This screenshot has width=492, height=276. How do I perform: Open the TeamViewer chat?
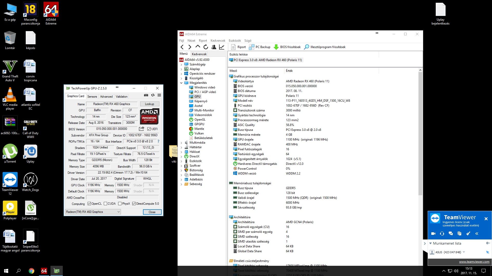451,234
